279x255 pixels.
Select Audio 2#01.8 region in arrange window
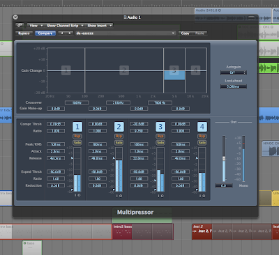(233, 15)
